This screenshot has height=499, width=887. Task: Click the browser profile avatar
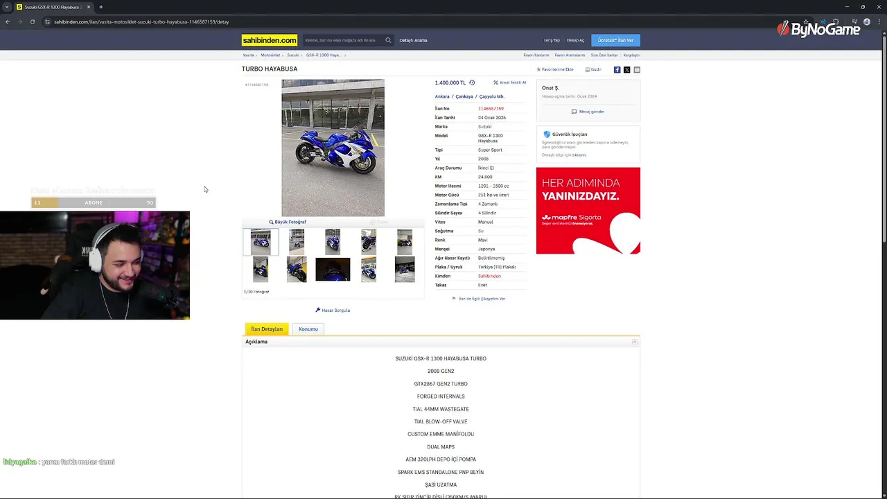866,21
